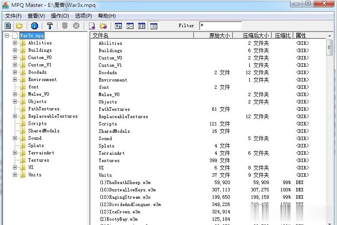
Task: Select the Scripts folder icon in tree
Action: pyautogui.click(x=22, y=124)
